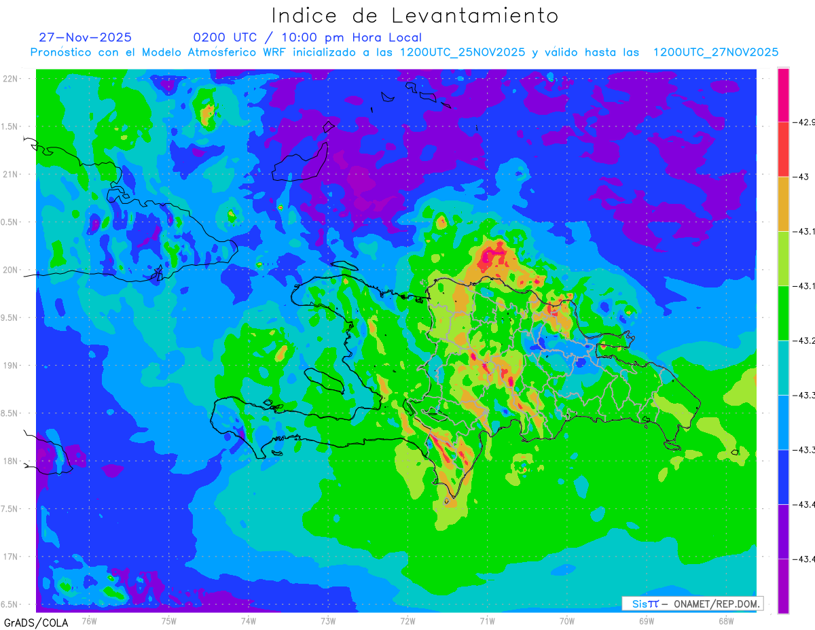Select the date text "27-Nov-2025"
Image resolution: width=815 pixels, height=630 pixels.
tap(86, 37)
